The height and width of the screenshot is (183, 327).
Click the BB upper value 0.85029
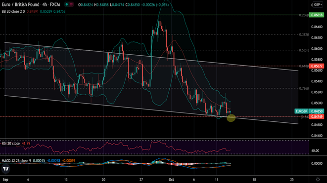pos(46,11)
